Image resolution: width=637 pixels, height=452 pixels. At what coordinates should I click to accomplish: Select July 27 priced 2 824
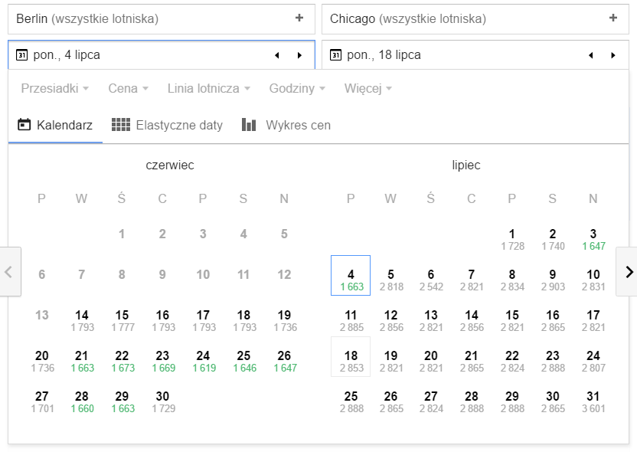431,401
